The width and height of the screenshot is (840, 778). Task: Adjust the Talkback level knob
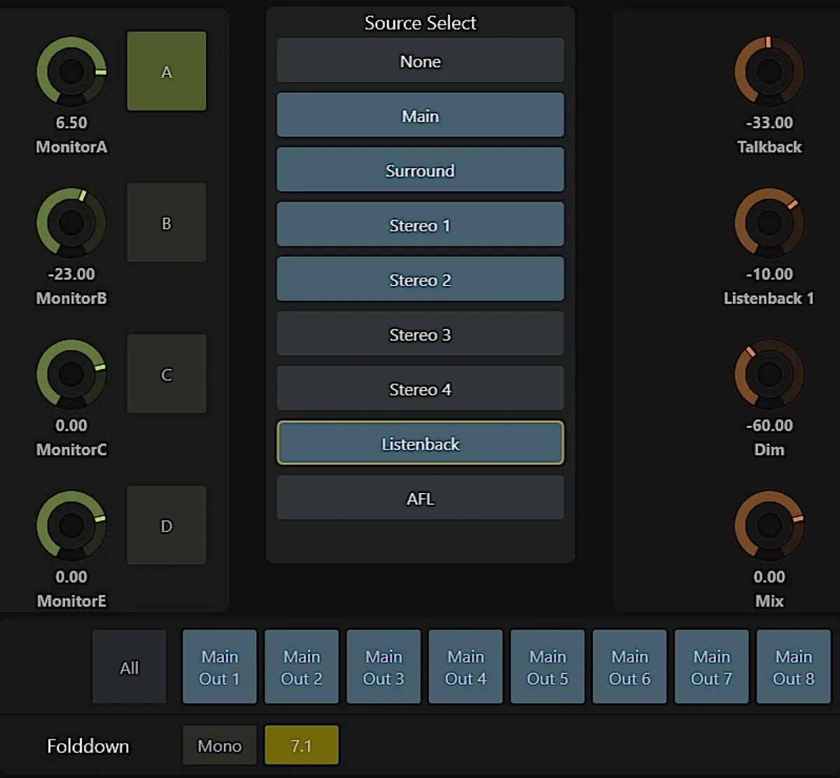(769, 71)
